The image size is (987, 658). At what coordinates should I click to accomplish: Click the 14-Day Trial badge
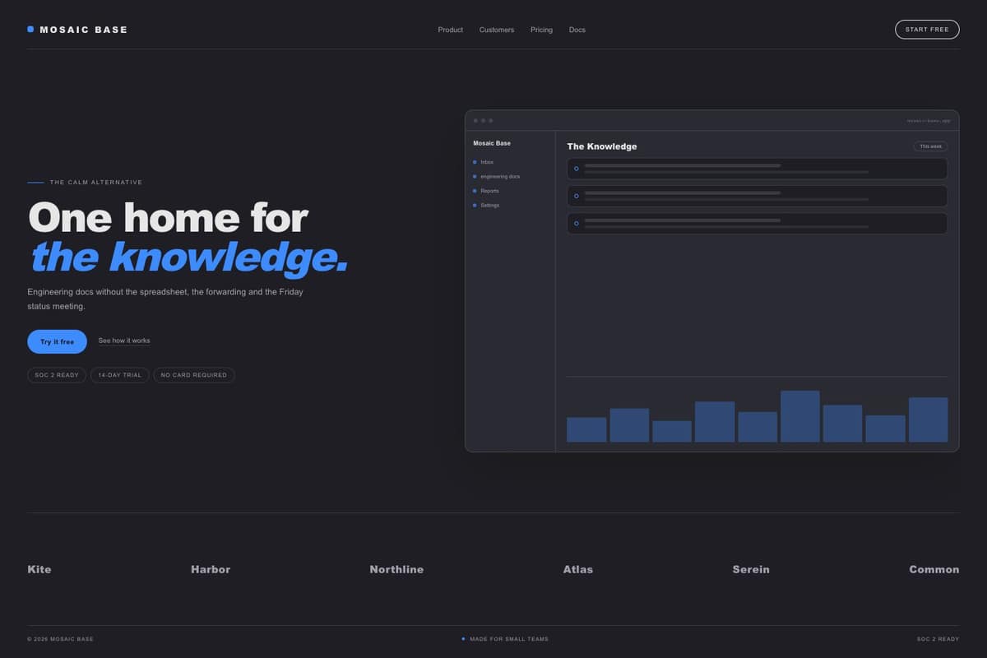120,375
